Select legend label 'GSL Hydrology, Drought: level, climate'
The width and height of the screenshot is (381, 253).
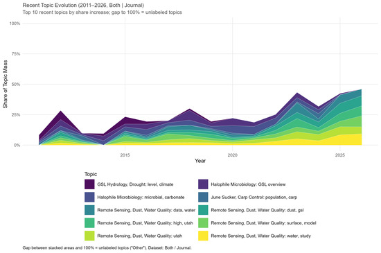click(x=135, y=184)
